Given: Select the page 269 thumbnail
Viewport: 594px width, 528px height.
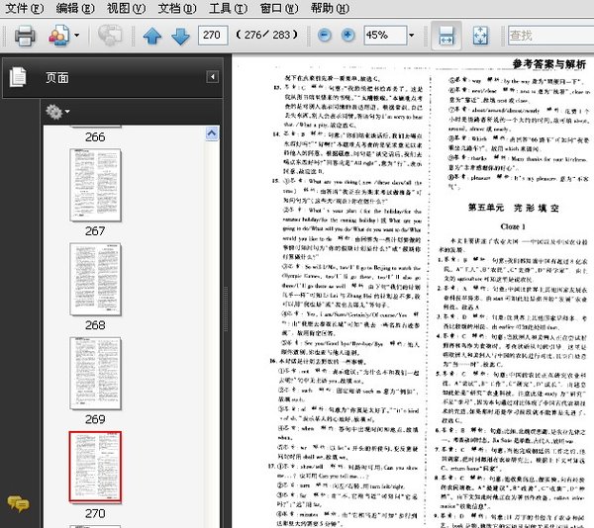Looking at the screenshot, I should pos(95,374).
